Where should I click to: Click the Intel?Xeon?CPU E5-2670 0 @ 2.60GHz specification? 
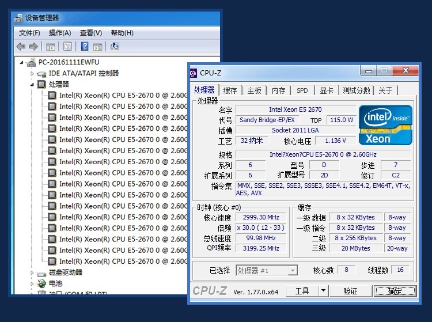click(x=323, y=154)
